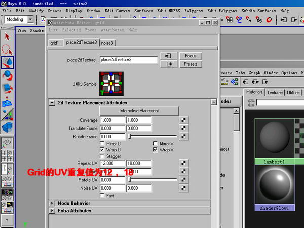The width and height of the screenshot is (304, 228).
Task: Switch to perspective/graph editor layout
Action: point(7,182)
